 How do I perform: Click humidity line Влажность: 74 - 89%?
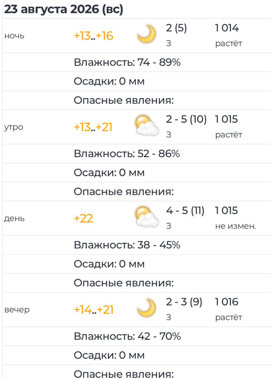(x=127, y=63)
